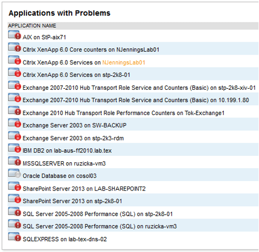This screenshot has width=259, height=252.
Task: Open MSSQLSERVER on ruzicka-vm3
Action: pyautogui.click(x=64, y=163)
